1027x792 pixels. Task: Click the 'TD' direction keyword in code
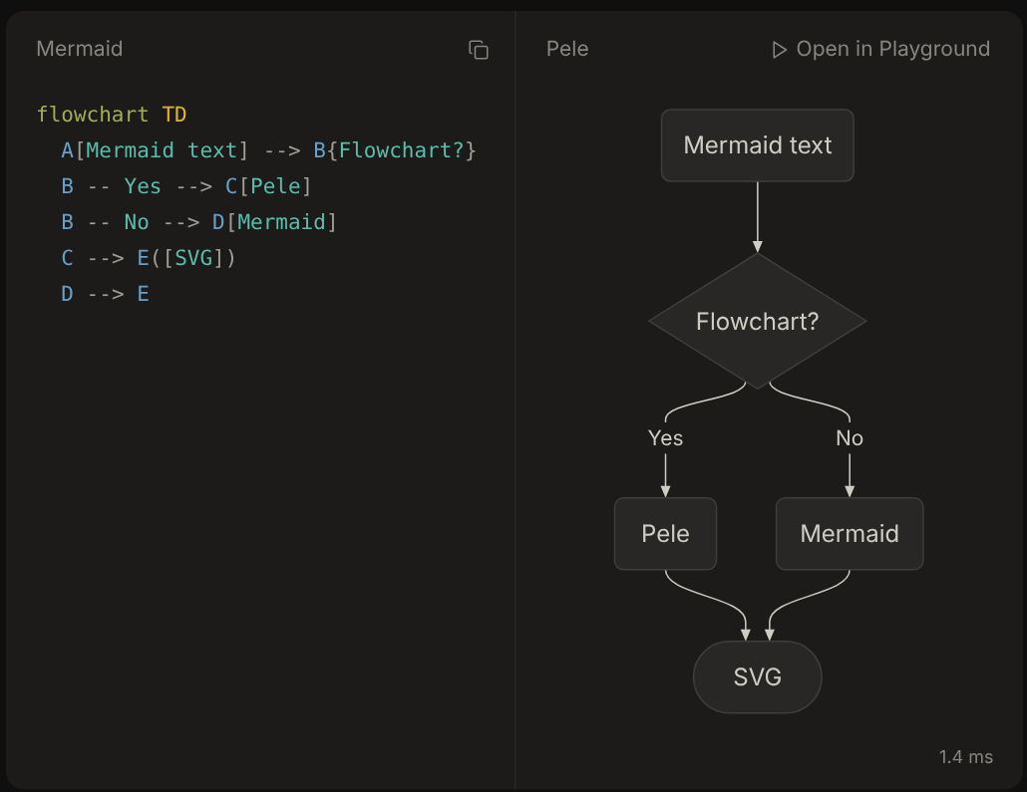[x=174, y=115]
